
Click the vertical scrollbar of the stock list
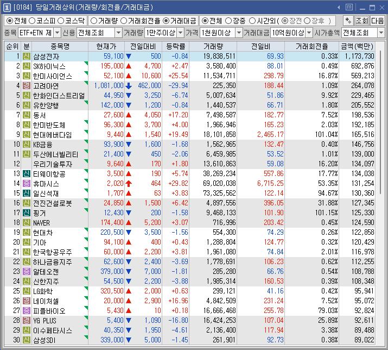[380, 123]
